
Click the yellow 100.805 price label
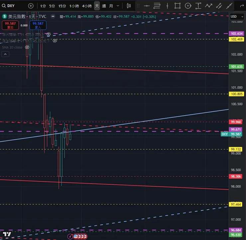point(236,94)
